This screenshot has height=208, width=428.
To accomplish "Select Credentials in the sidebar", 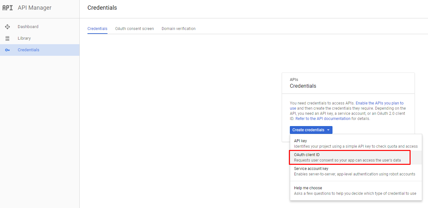I will click(40, 50).
